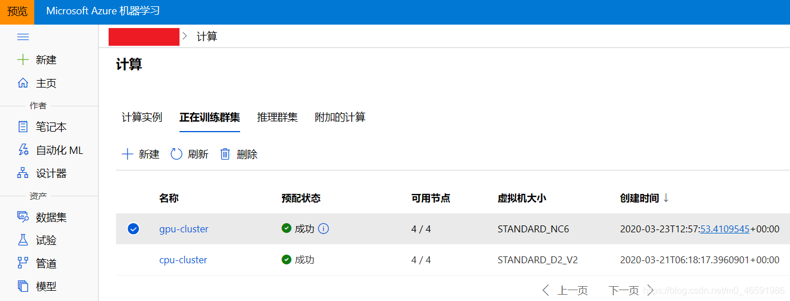Click the 删除 button label

pos(247,154)
